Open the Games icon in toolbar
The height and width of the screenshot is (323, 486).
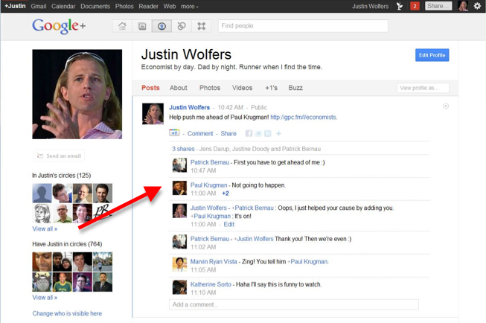coord(202,26)
